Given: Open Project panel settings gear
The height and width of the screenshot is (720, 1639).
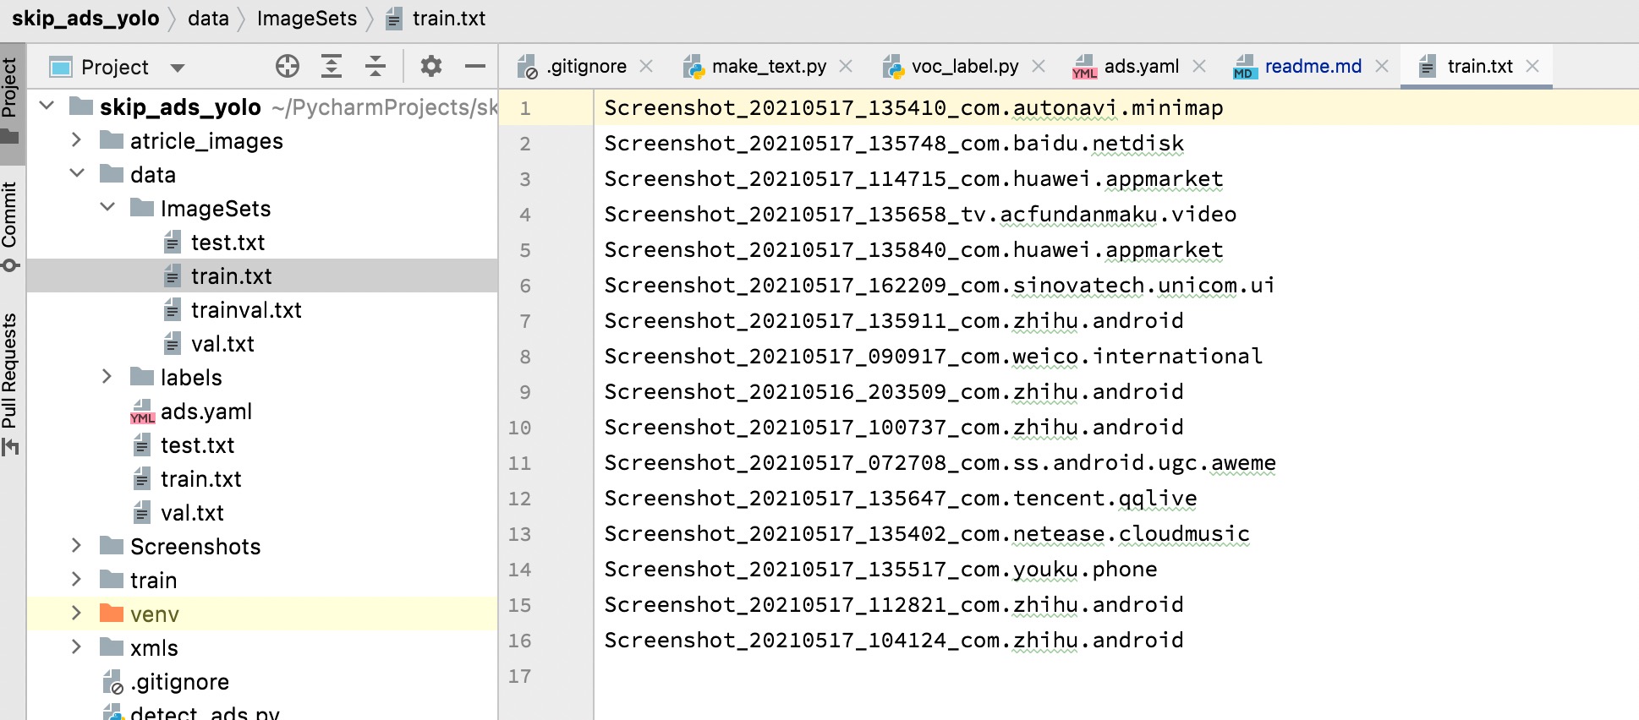Looking at the screenshot, I should (x=431, y=66).
